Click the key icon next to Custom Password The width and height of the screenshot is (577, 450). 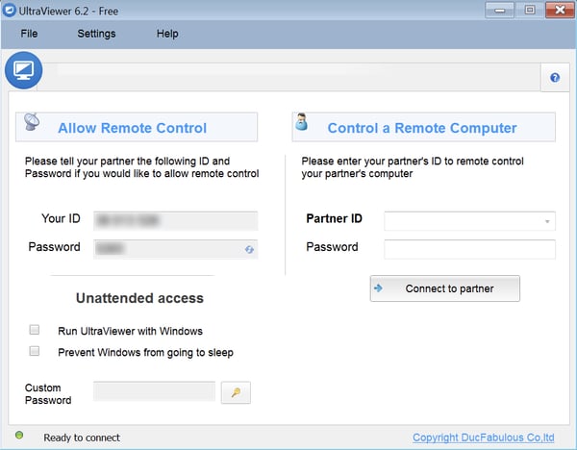[x=236, y=391]
